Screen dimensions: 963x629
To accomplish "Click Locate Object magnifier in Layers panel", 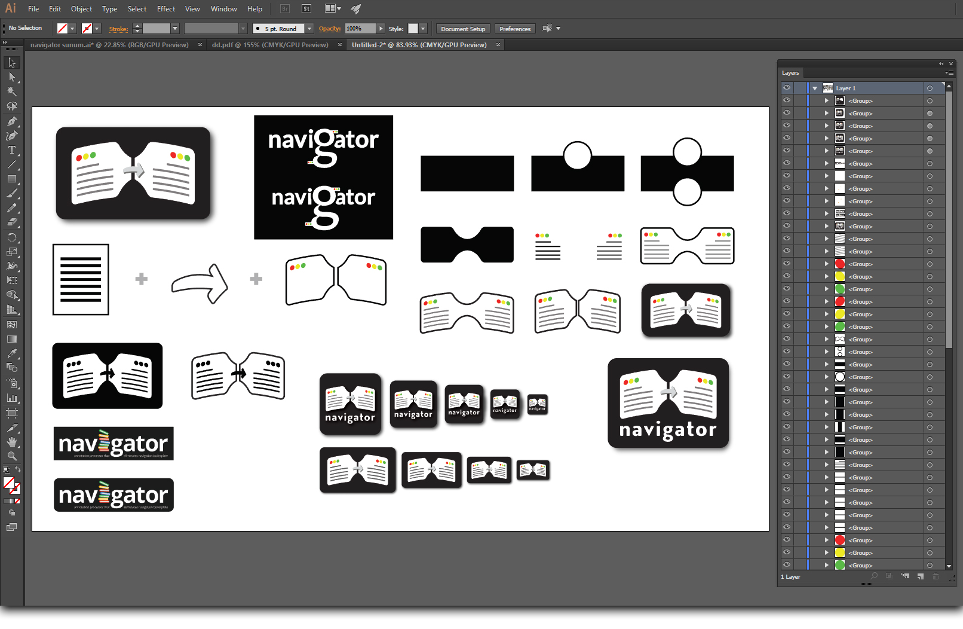I will [x=875, y=576].
